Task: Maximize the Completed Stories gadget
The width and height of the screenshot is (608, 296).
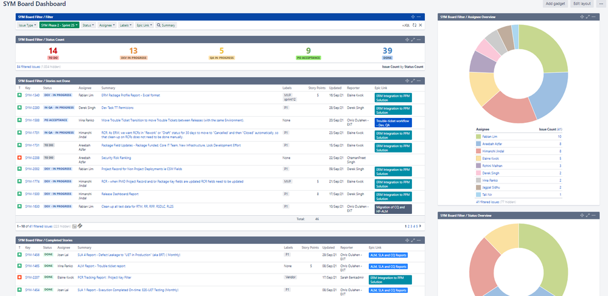Action: click(x=413, y=240)
